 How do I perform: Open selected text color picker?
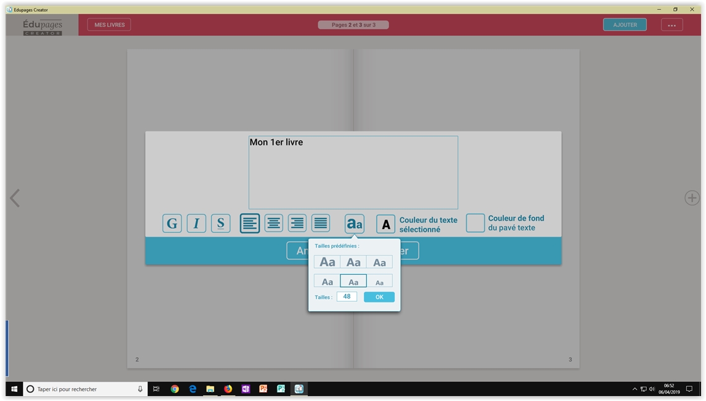point(385,224)
